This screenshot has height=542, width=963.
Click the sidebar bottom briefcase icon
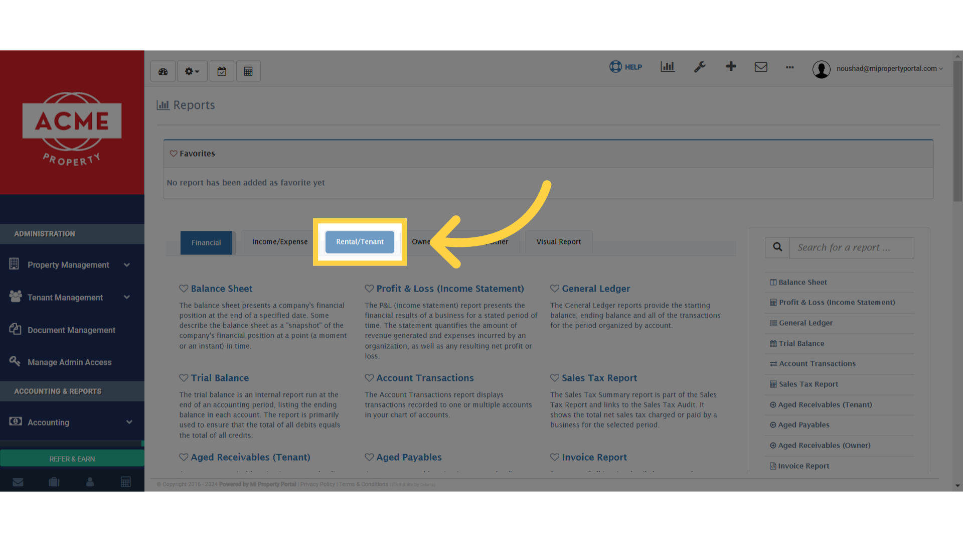click(54, 482)
